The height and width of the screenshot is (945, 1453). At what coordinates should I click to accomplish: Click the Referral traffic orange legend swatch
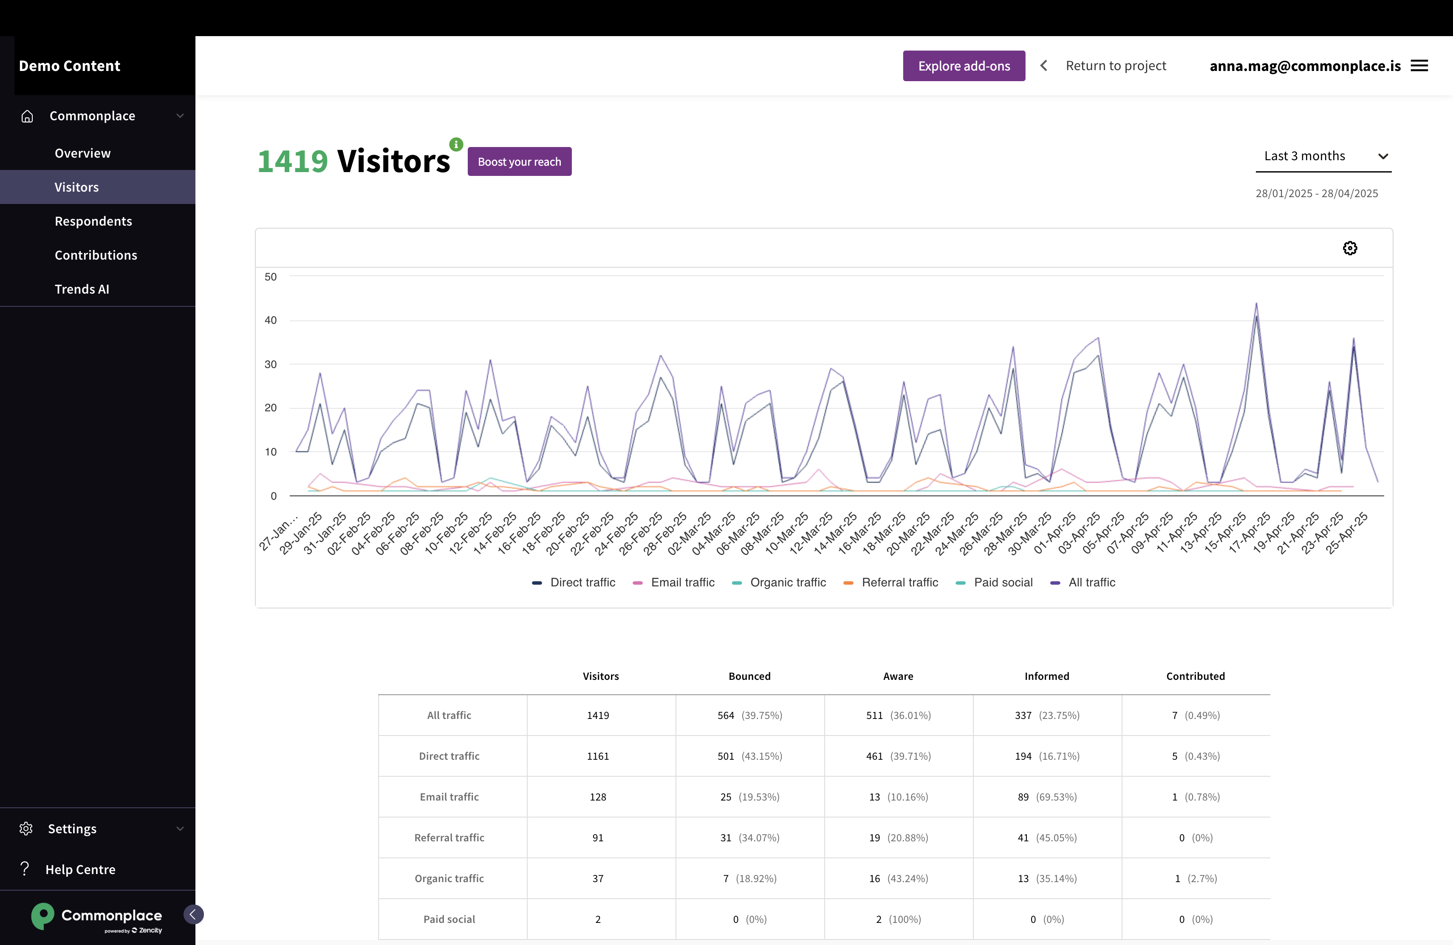pyautogui.click(x=848, y=583)
